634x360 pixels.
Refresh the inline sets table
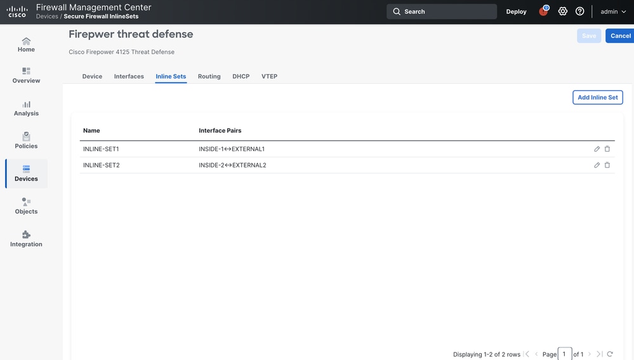tap(610, 354)
